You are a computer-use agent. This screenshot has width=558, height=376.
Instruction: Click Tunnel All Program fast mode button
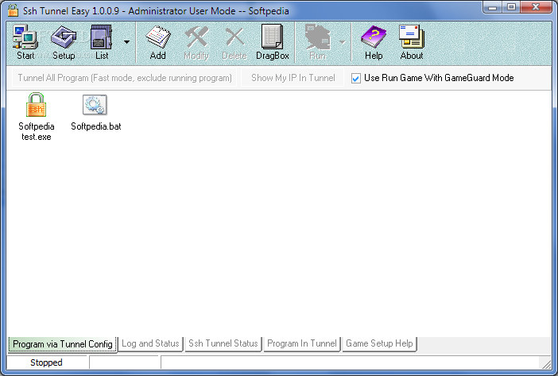point(125,78)
